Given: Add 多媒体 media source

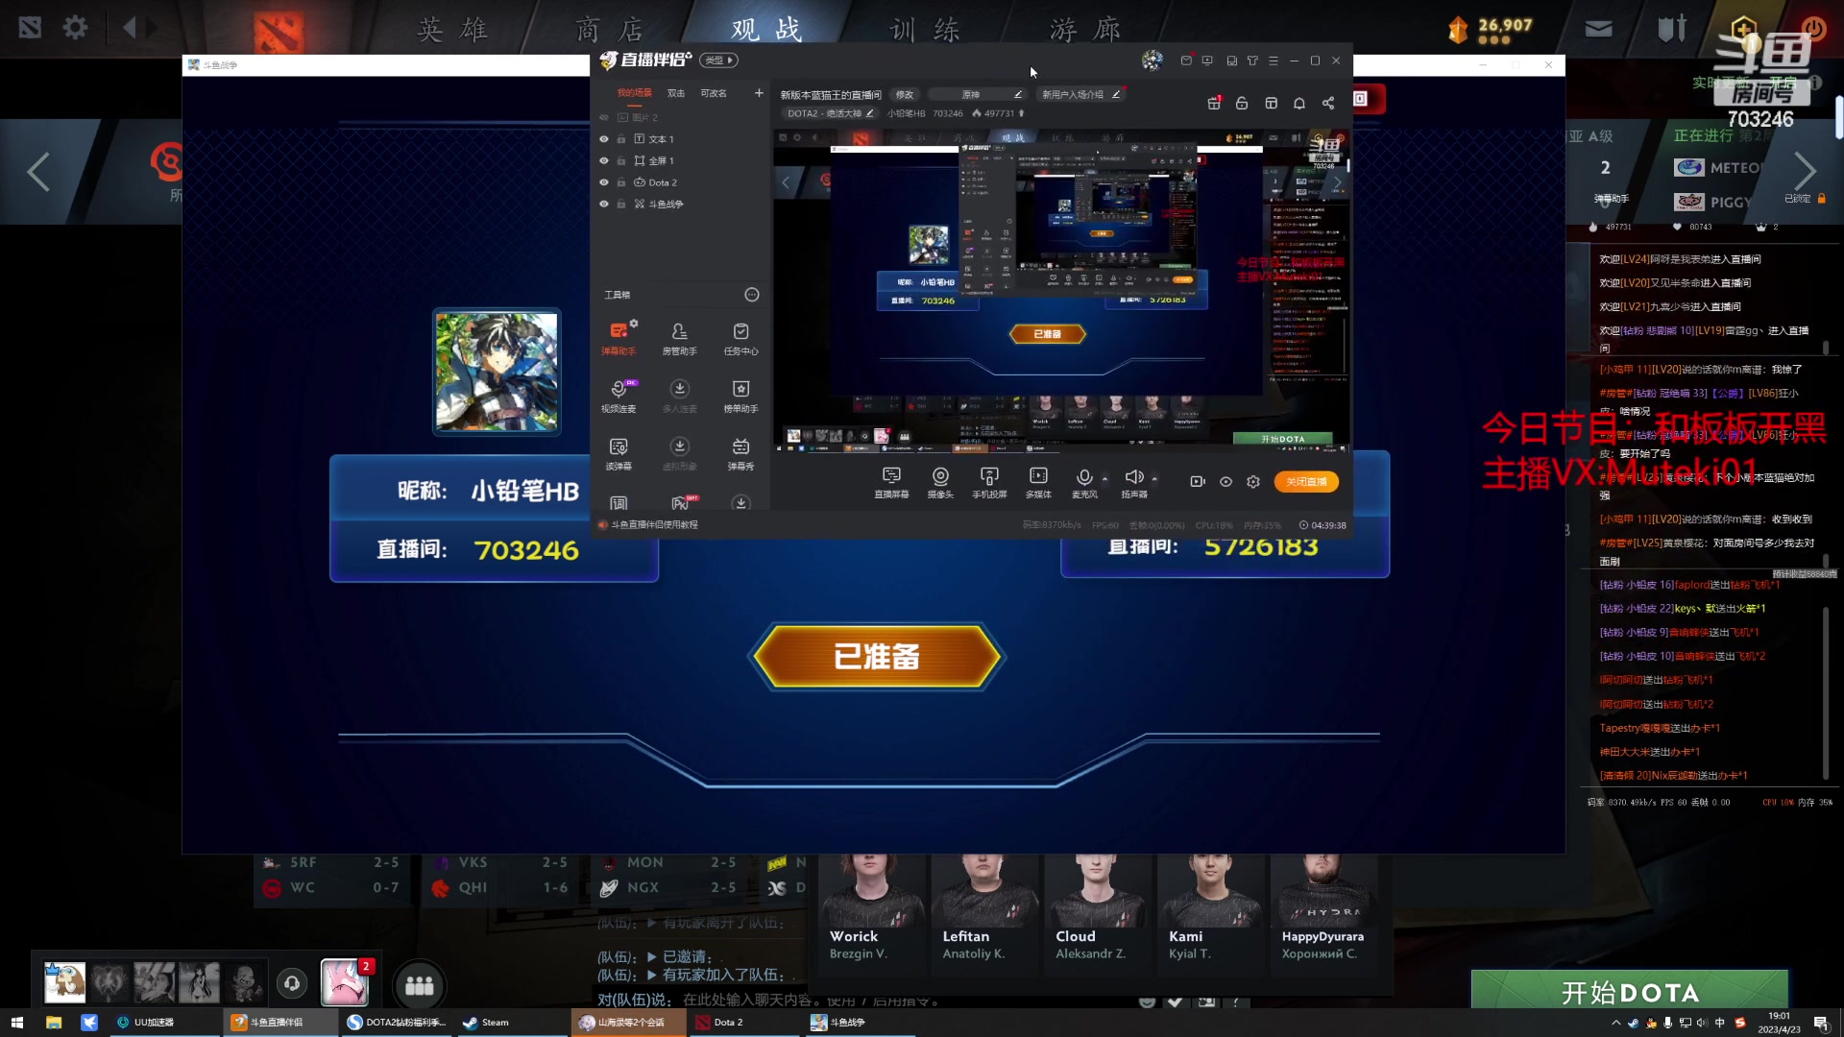Looking at the screenshot, I should [x=1038, y=482].
